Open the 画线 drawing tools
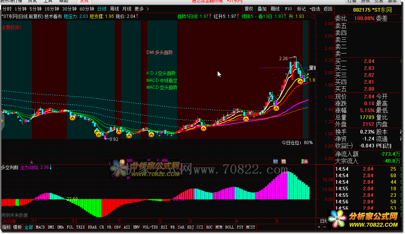Viewport: 405px width, 234px height. 275,9
